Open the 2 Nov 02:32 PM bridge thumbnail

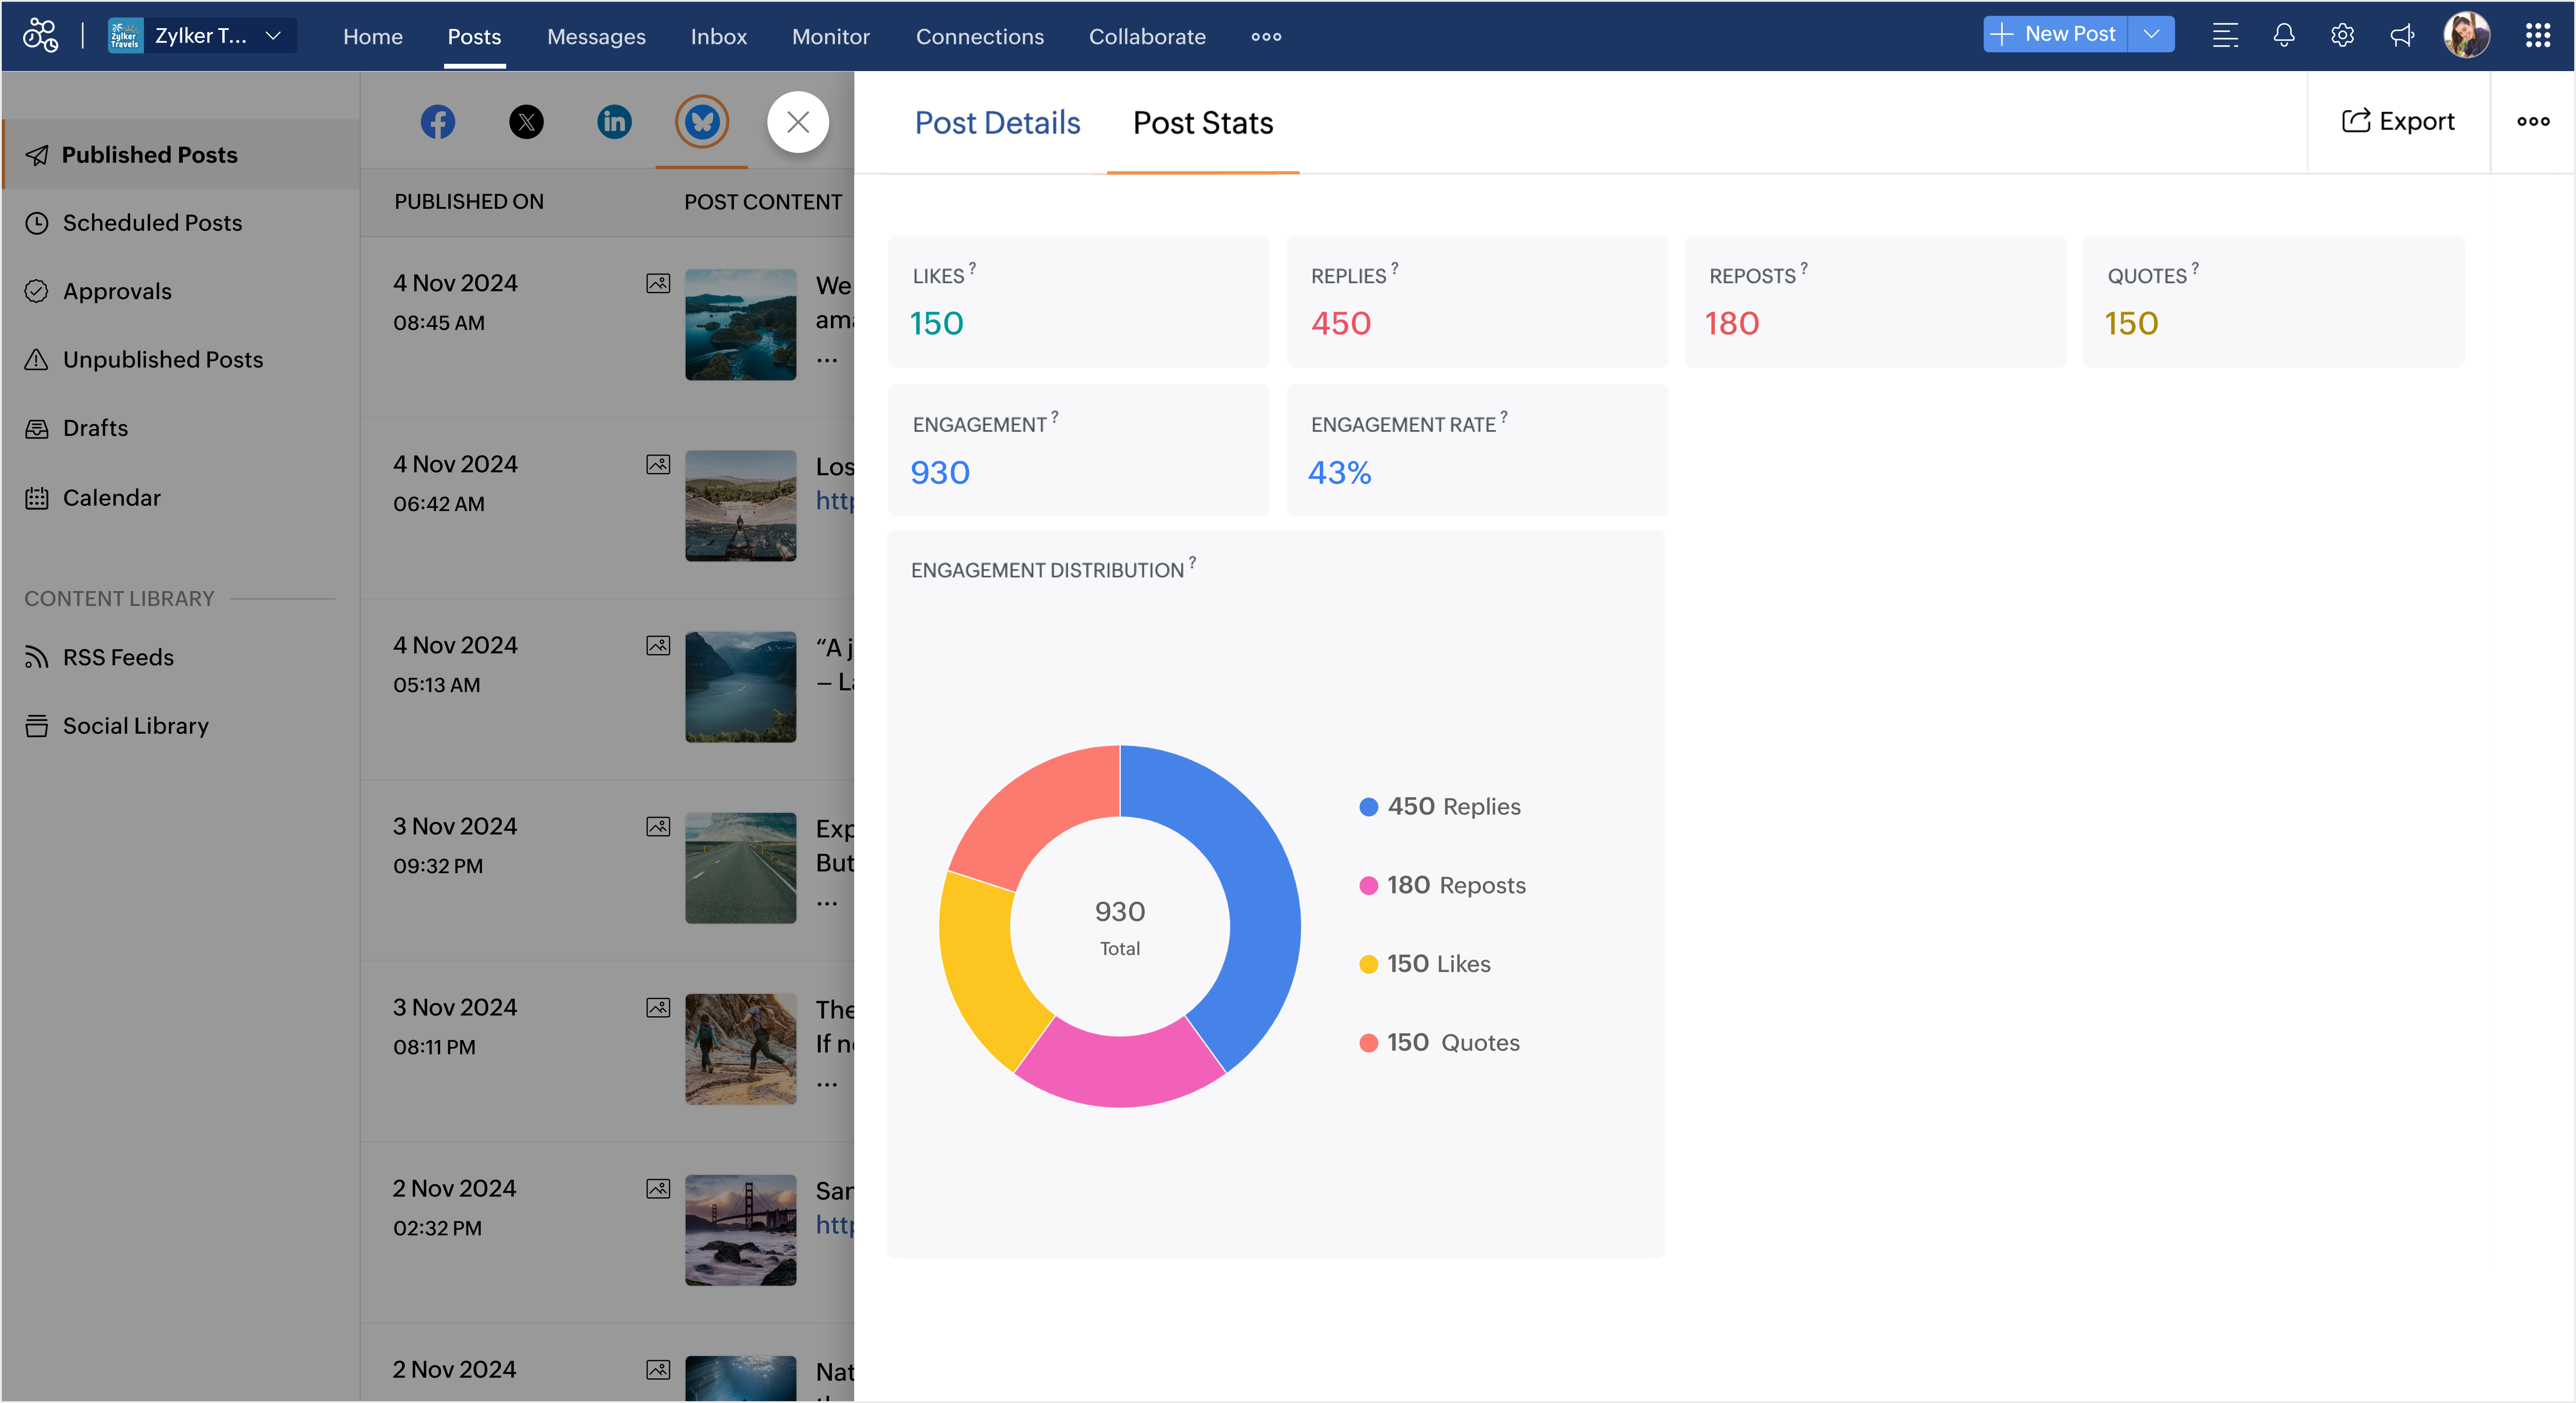[x=740, y=1229]
